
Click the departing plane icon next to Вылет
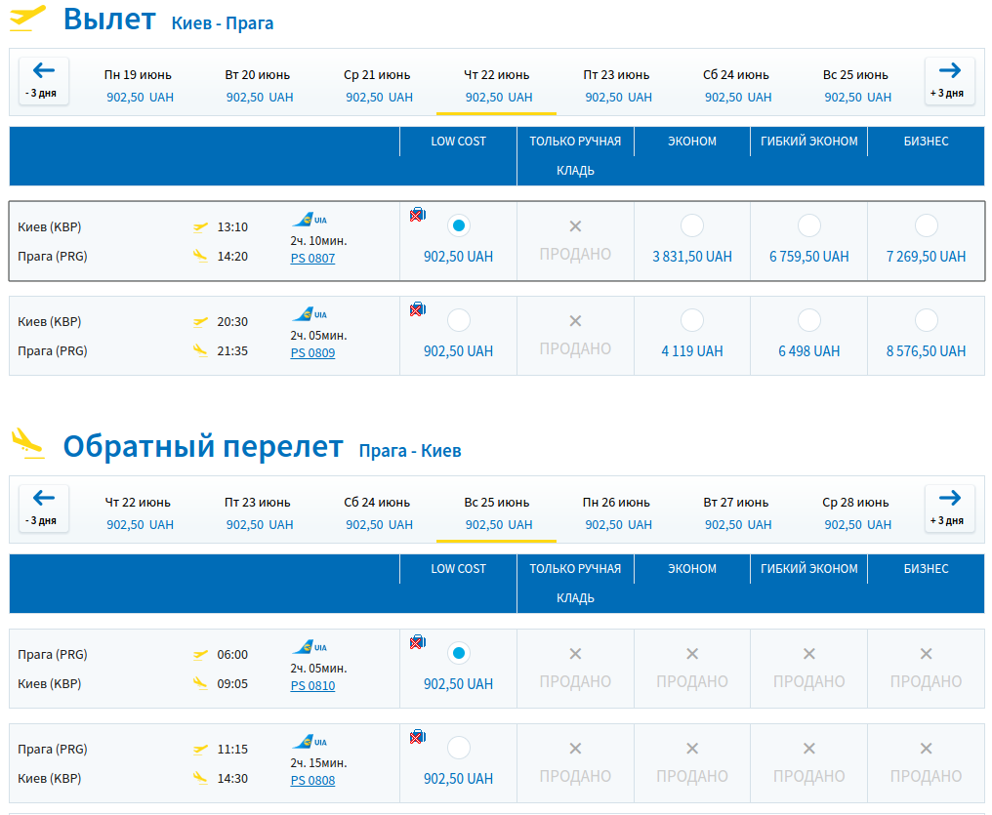28,19
